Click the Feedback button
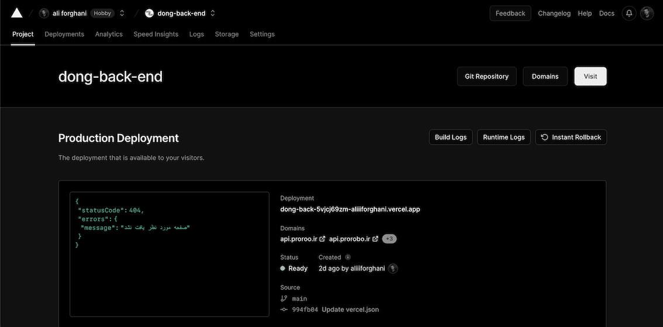The image size is (663, 327). coord(510,13)
